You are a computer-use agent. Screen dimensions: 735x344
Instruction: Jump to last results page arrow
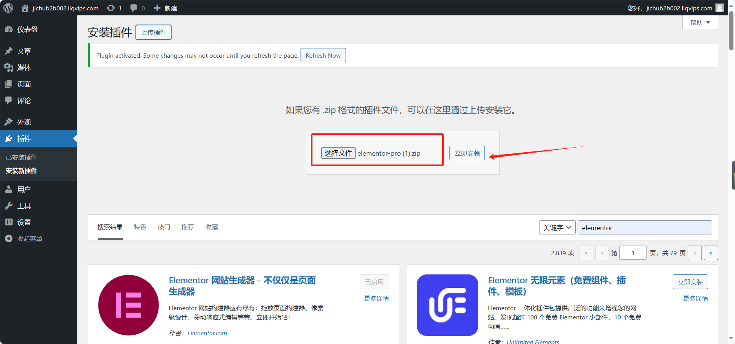pos(711,253)
